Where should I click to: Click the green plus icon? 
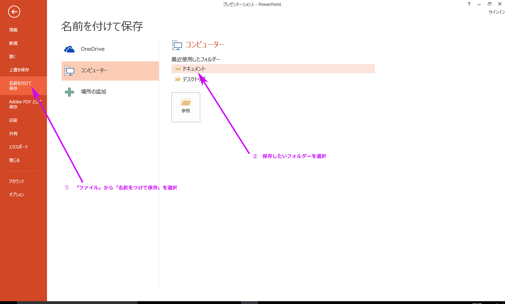[x=69, y=92]
